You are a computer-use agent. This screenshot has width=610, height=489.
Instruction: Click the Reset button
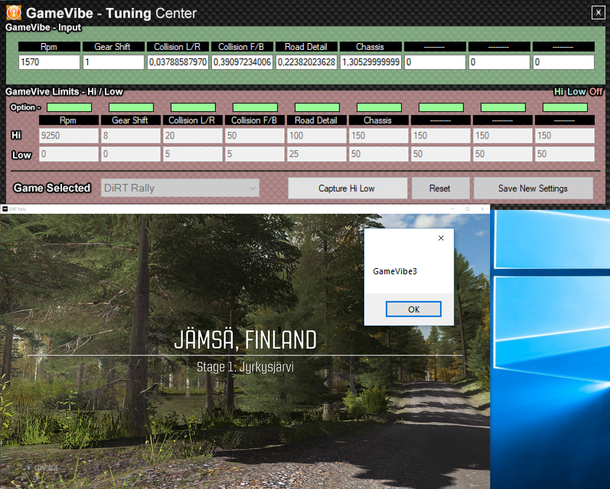point(440,188)
